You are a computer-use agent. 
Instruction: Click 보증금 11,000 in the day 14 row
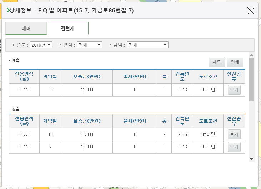[x=87, y=134]
